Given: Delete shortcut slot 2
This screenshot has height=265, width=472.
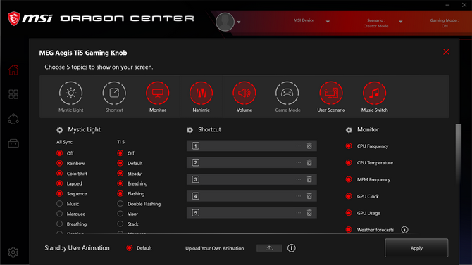Looking at the screenshot, I should [x=309, y=162].
